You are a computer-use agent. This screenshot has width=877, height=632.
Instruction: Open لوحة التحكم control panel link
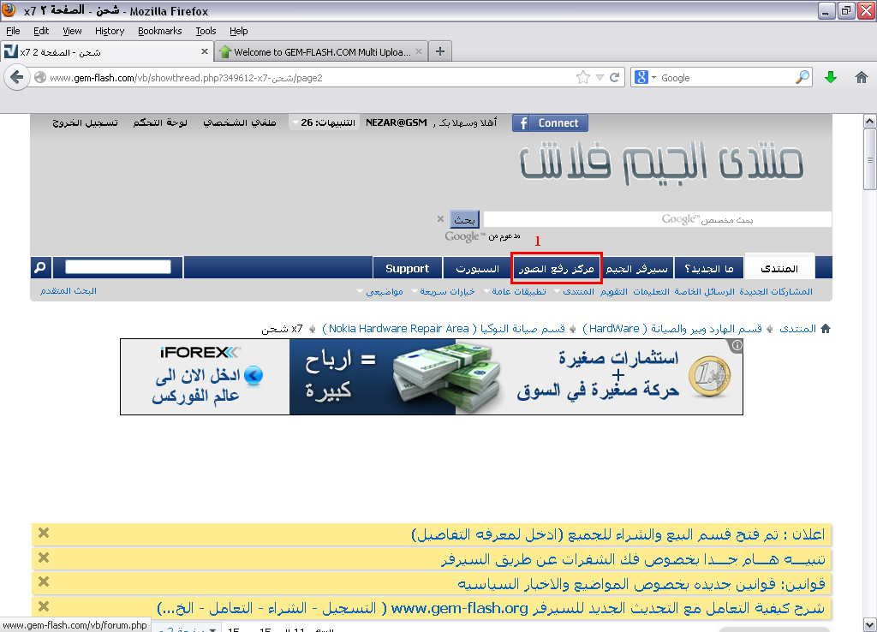click(x=160, y=122)
